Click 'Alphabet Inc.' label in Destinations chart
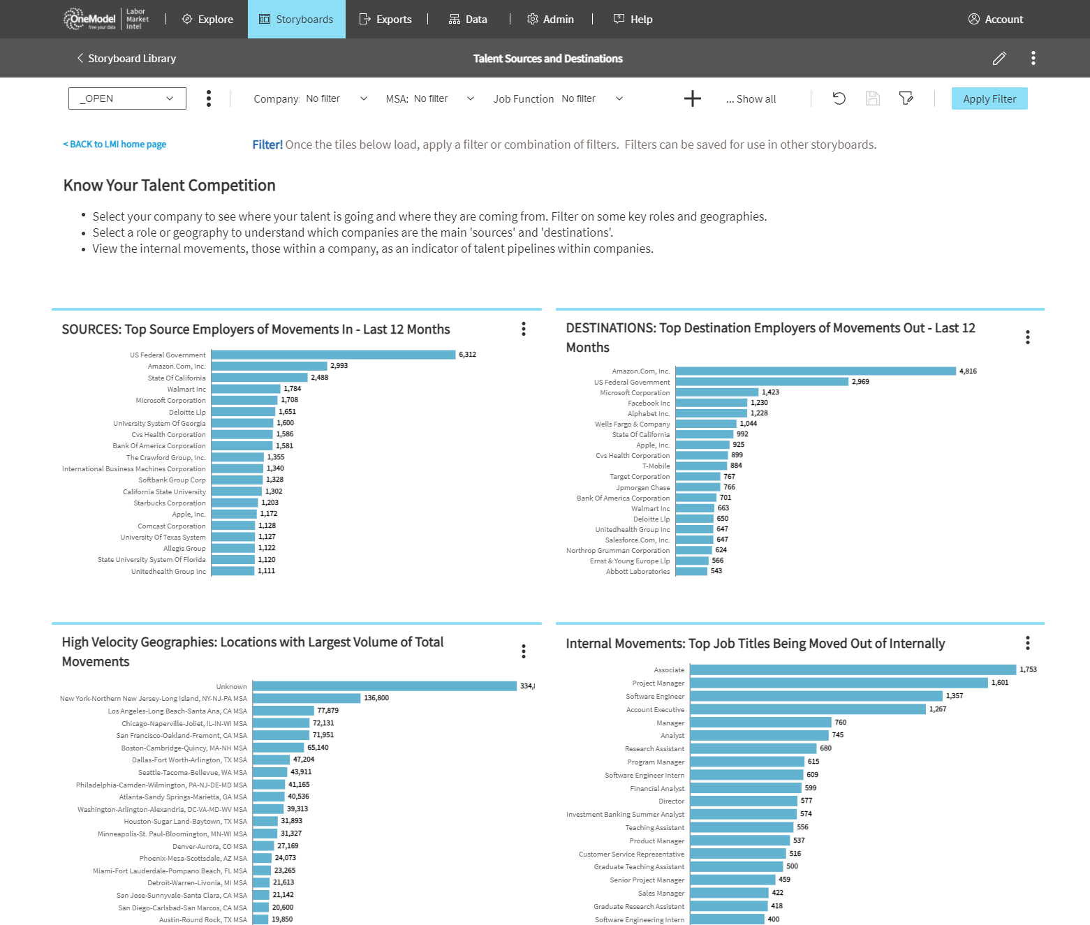Viewport: 1090px width, 925px height. coord(649,413)
